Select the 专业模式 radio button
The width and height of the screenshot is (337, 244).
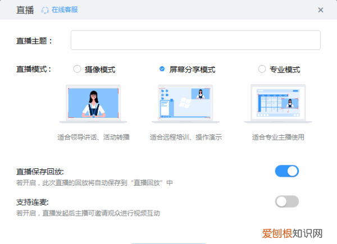pyautogui.click(x=262, y=69)
